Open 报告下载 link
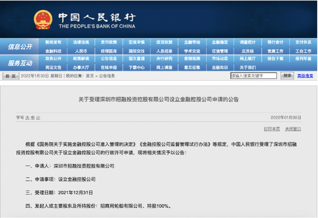This screenshot has width=318, height=218. coord(275,59)
